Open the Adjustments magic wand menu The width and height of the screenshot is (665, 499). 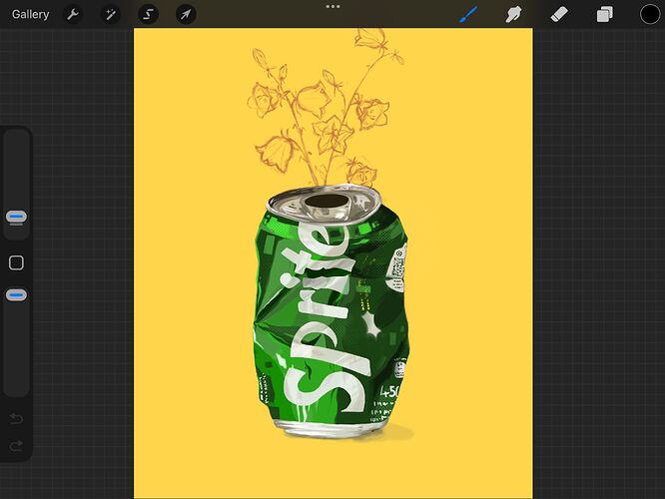point(110,14)
